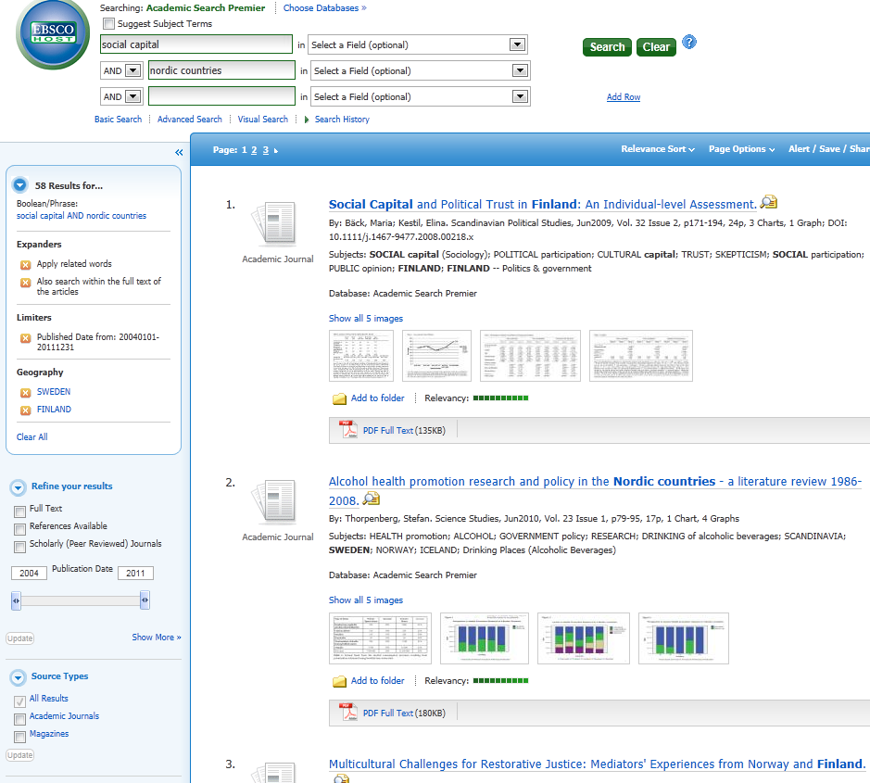Image resolution: width=870 pixels, height=783 pixels.
Task: Open field dropdown for the empty third row
Action: 520,96
